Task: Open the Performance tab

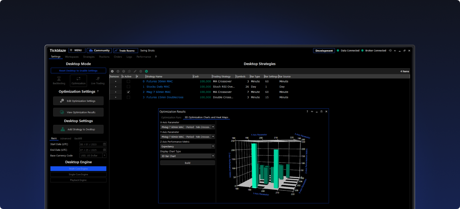Action: coord(144,57)
